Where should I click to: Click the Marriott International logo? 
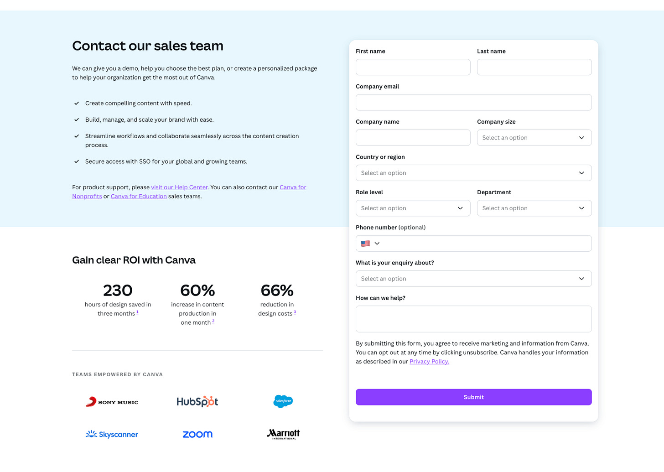tap(283, 434)
